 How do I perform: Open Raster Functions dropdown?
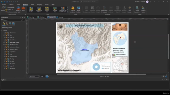(140, 12)
